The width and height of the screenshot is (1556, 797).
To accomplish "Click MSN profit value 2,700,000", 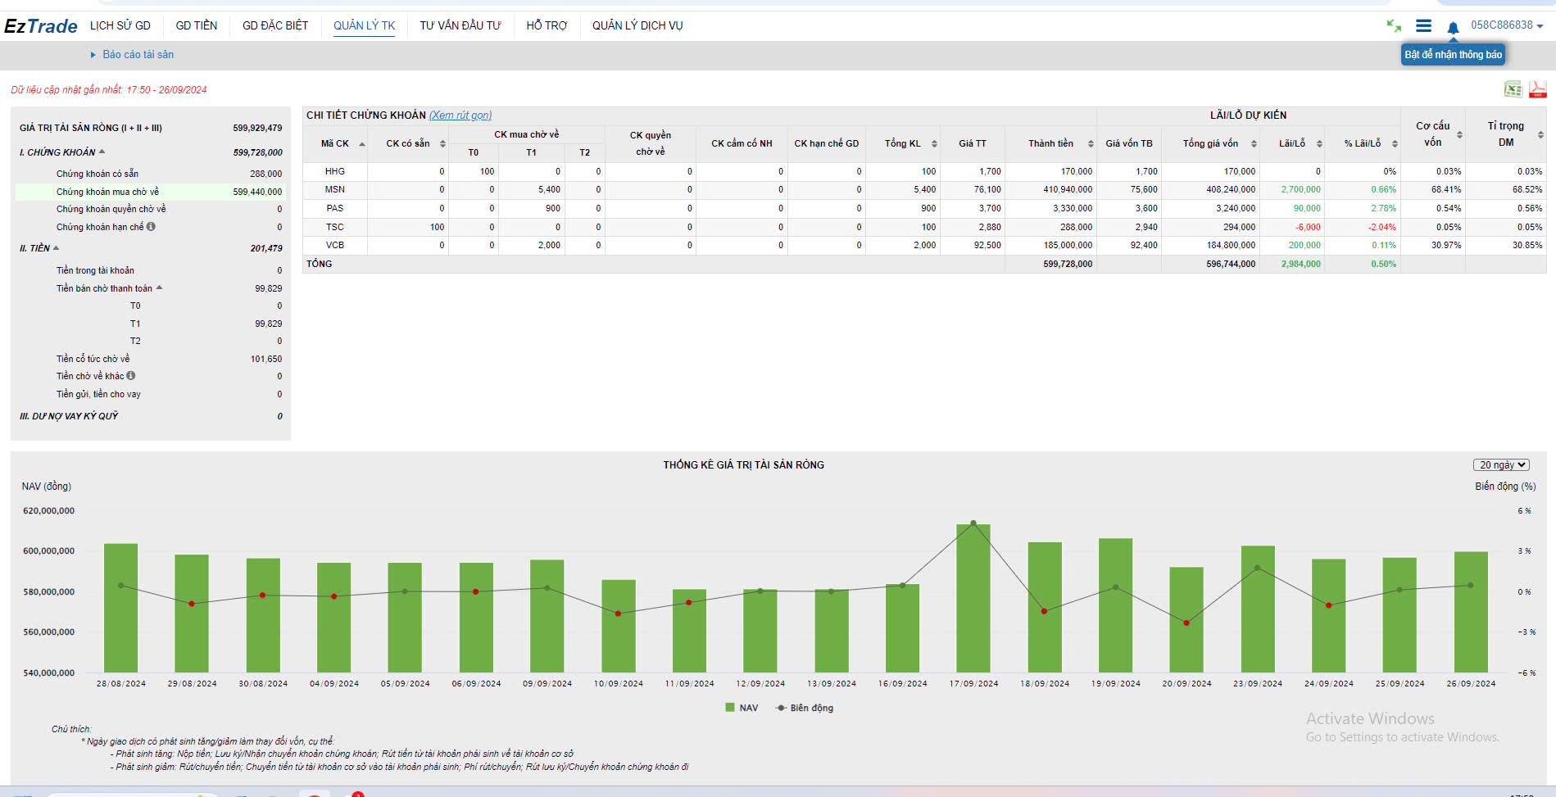I will (1300, 189).
